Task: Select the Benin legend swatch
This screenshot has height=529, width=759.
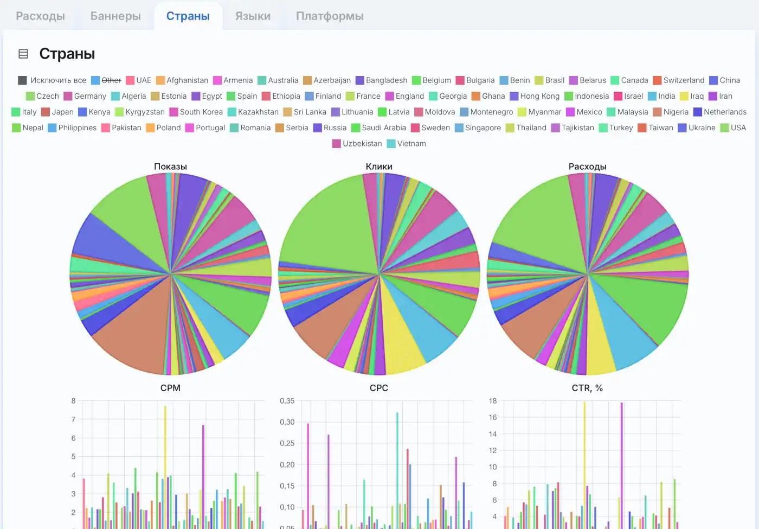Action: click(504, 80)
